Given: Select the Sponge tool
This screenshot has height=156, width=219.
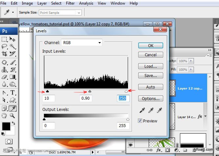Looking at the screenshot, I should [x=12, y=84].
